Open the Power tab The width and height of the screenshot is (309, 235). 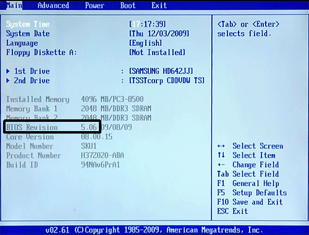[x=95, y=6]
